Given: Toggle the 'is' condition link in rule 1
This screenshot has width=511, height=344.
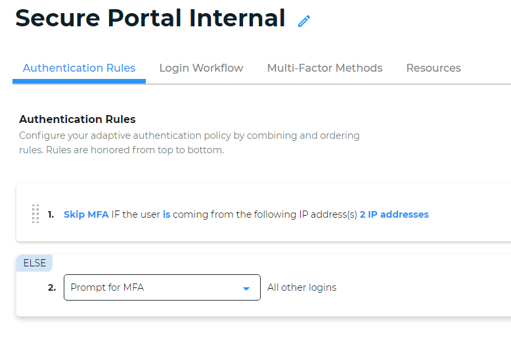Looking at the screenshot, I should tap(167, 214).
